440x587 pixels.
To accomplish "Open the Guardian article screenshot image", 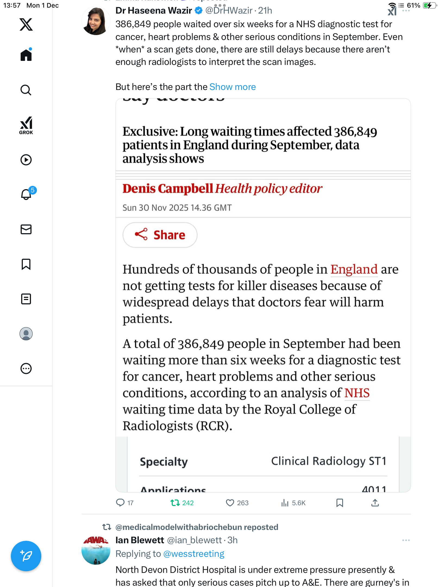I will pyautogui.click(x=263, y=295).
